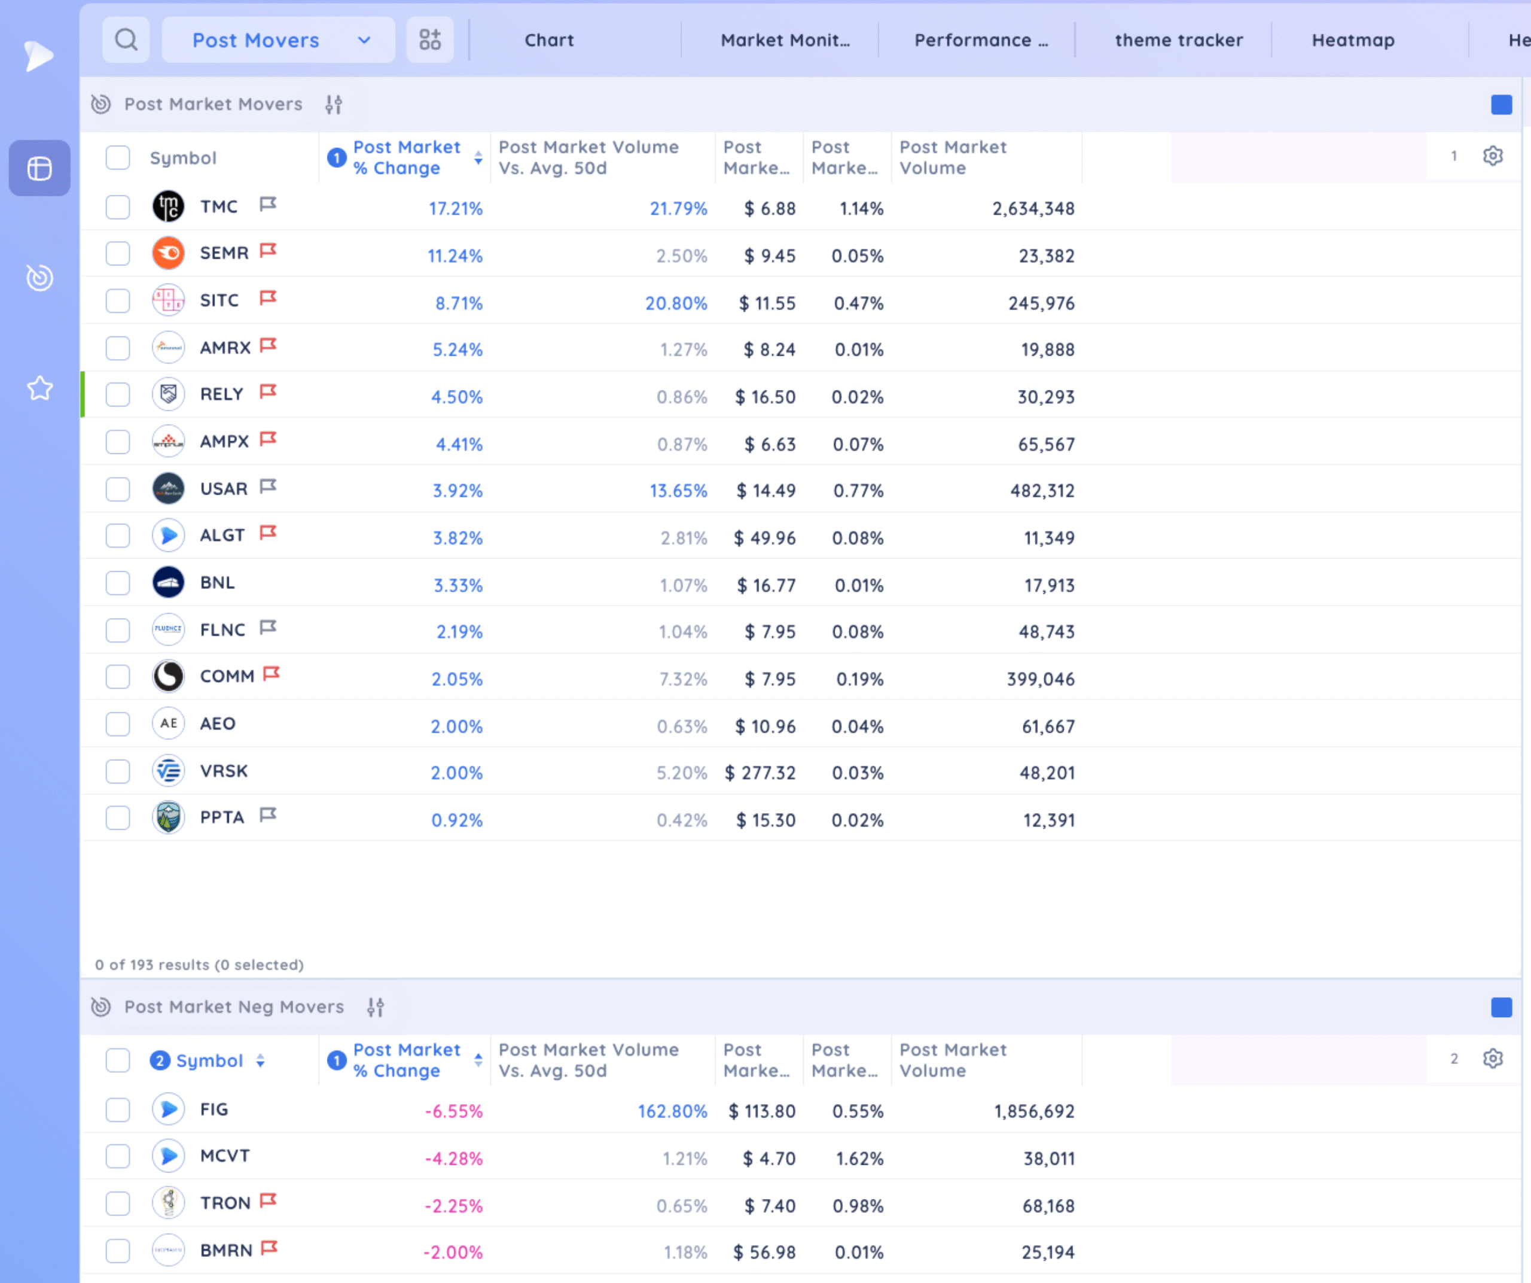Screen dimensions: 1531x1283
Task: Select the FIG row checkbox
Action: [117, 1110]
